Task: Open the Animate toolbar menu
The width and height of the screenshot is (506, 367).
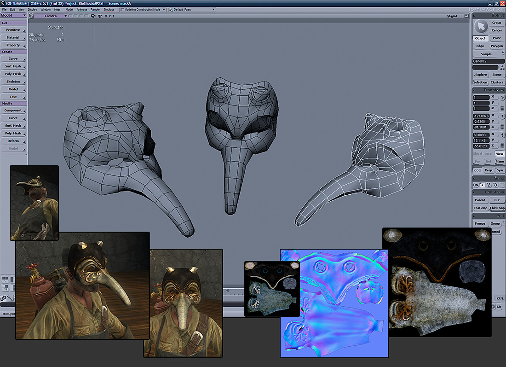Action: (x=82, y=10)
